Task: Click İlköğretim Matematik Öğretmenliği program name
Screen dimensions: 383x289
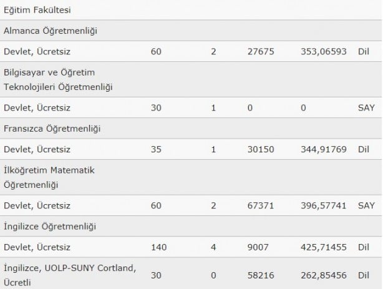Action: pos(49,177)
